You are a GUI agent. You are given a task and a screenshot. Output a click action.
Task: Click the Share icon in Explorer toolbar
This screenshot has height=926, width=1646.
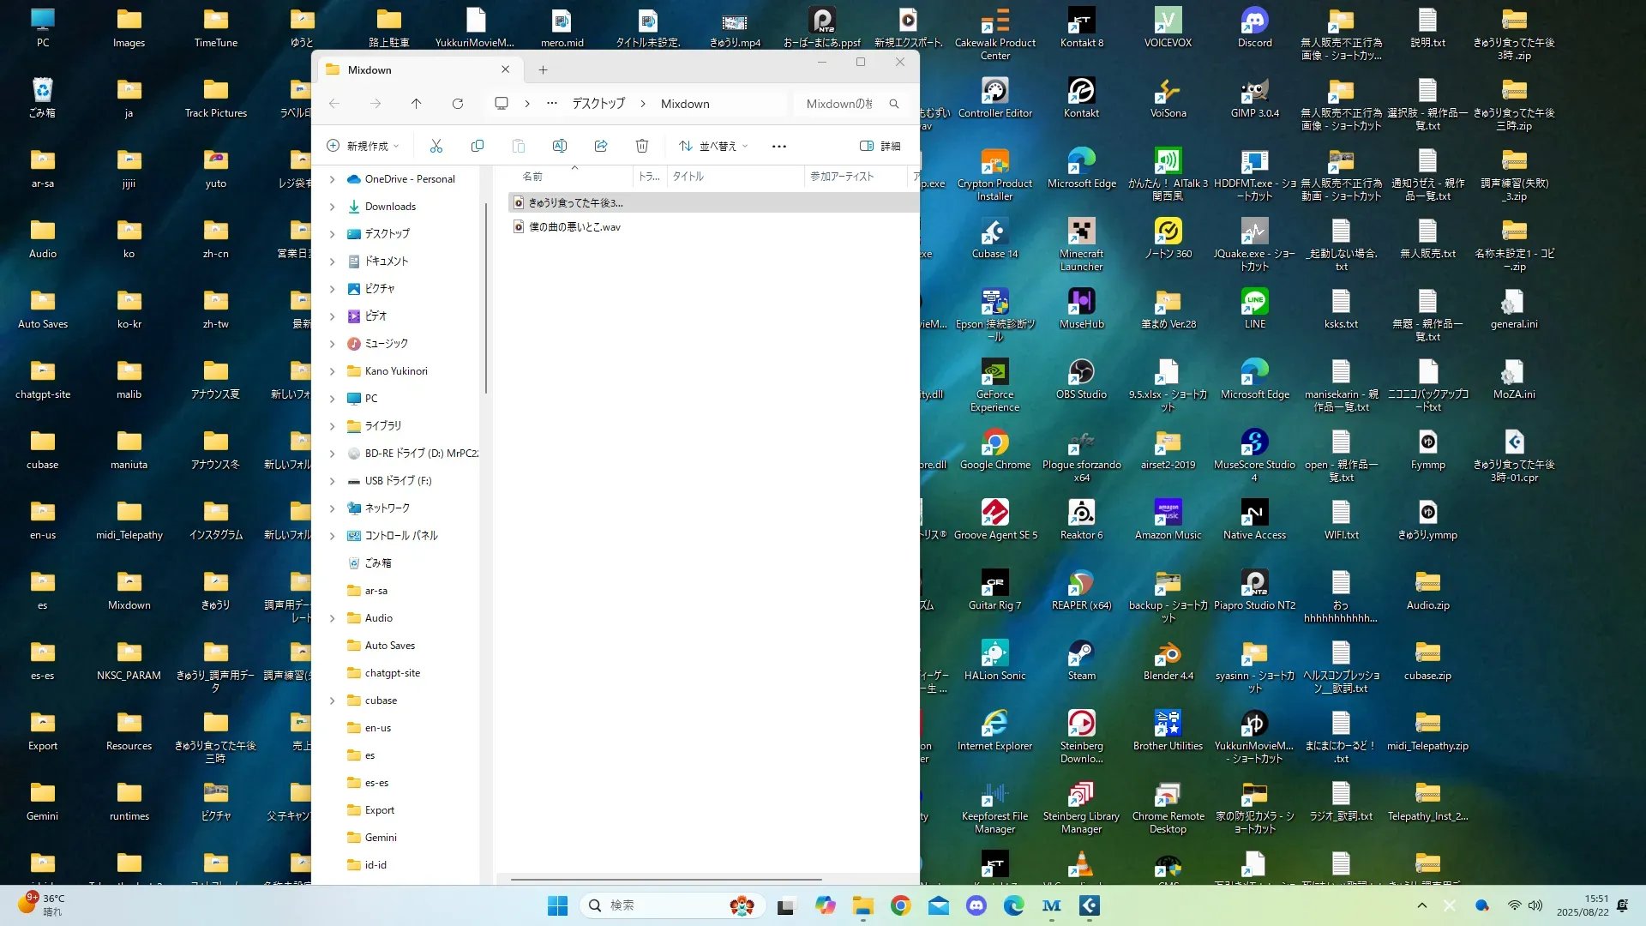click(601, 146)
